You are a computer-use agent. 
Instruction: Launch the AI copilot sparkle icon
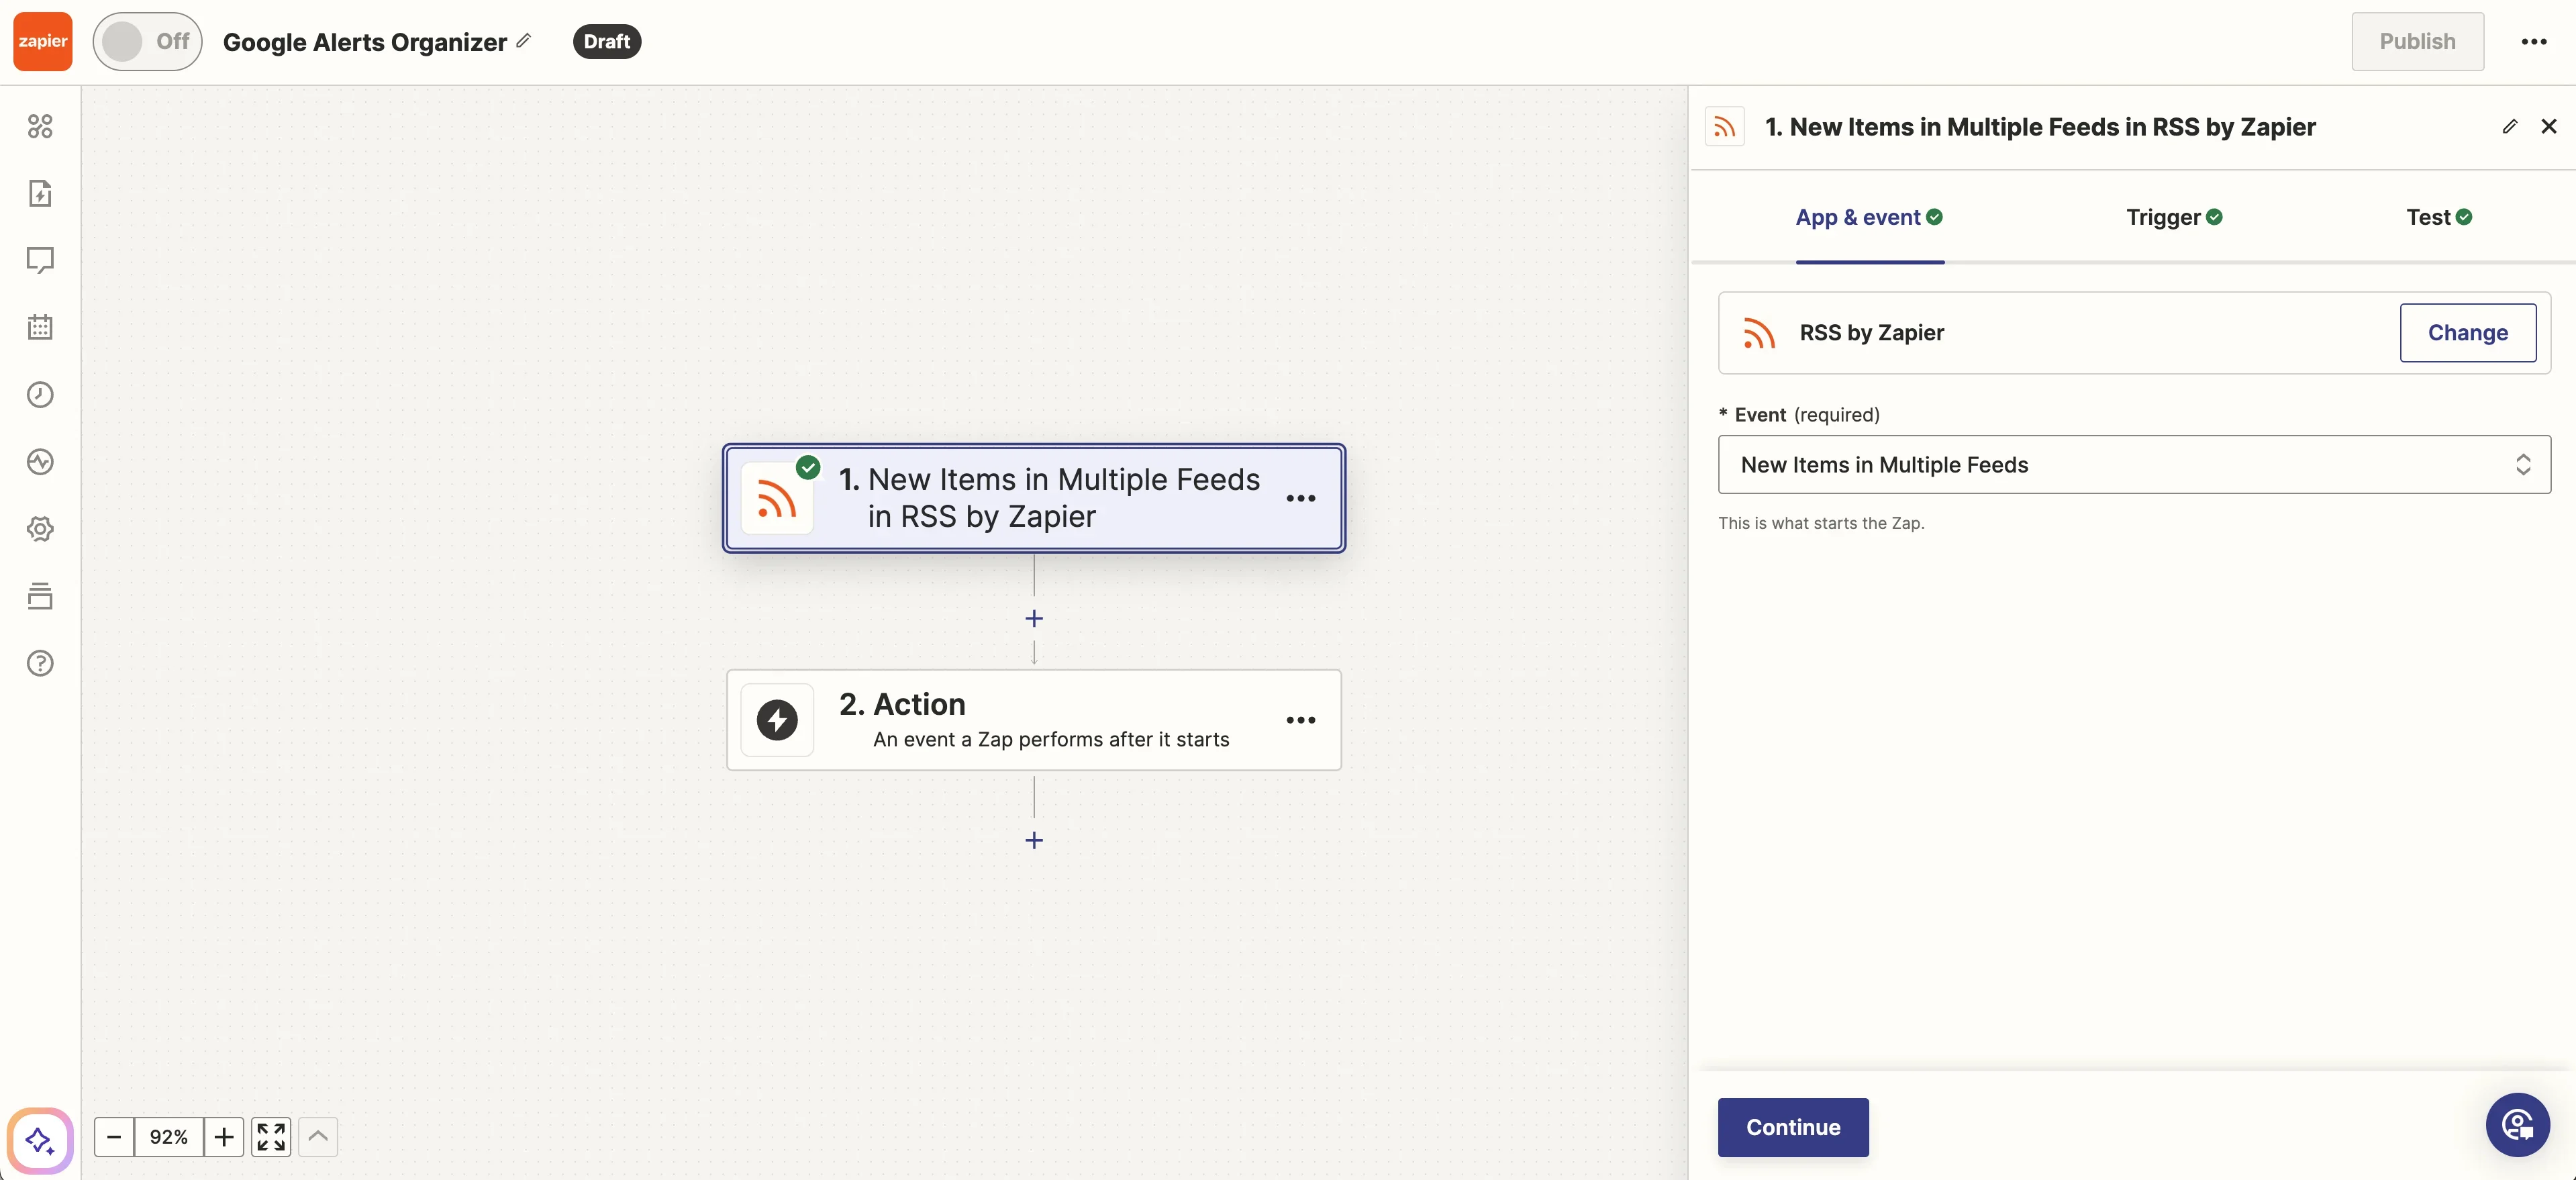[x=40, y=1139]
